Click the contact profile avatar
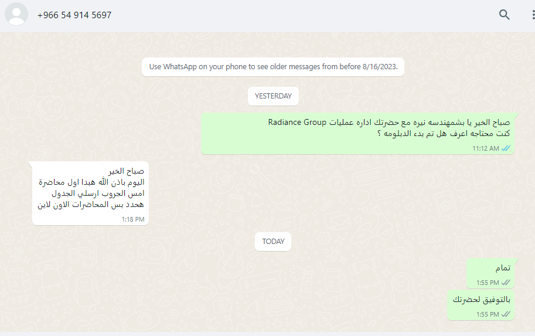The width and height of the screenshot is (535, 336). (16, 15)
